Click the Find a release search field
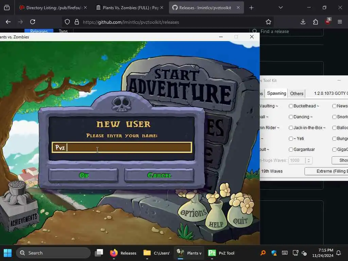348x261 pixels. click(x=286, y=32)
